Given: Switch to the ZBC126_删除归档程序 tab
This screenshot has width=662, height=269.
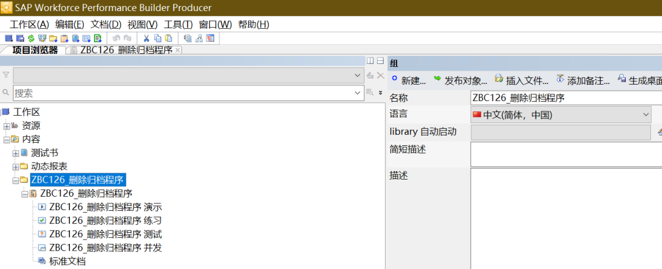Looking at the screenshot, I should pos(126,50).
